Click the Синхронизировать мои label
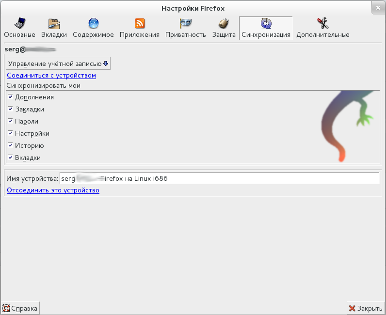 coord(43,86)
